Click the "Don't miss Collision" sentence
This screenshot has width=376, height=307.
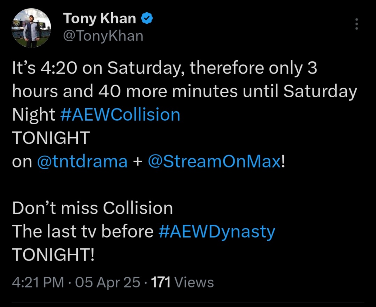[x=92, y=209]
